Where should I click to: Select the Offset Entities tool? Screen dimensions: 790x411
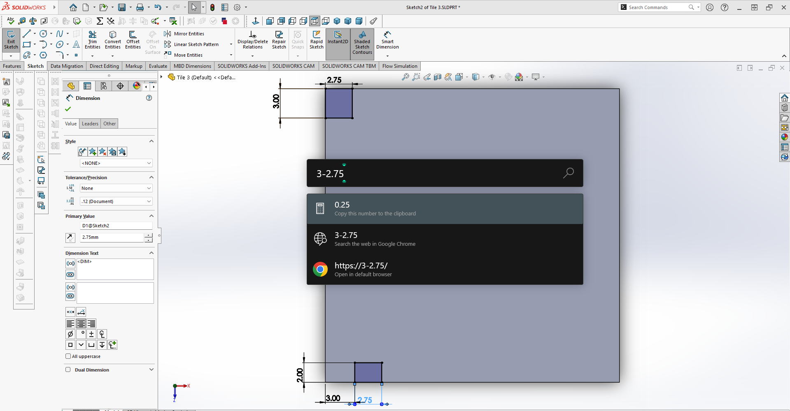(x=133, y=40)
